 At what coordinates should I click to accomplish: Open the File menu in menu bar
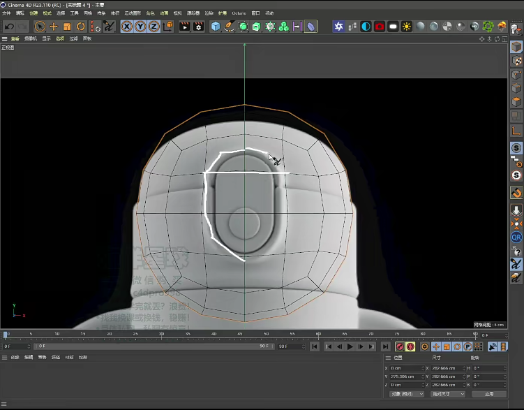[x=6, y=13]
